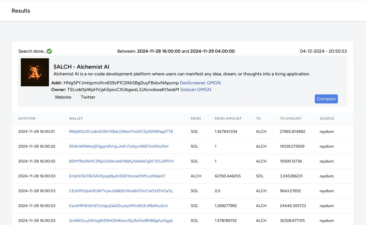The width and height of the screenshot is (366, 225).
Task: Click the from amount 1.269277992
Action: [226, 206]
